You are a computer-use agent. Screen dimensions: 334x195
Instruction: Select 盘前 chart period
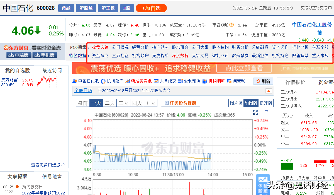(83, 103)
